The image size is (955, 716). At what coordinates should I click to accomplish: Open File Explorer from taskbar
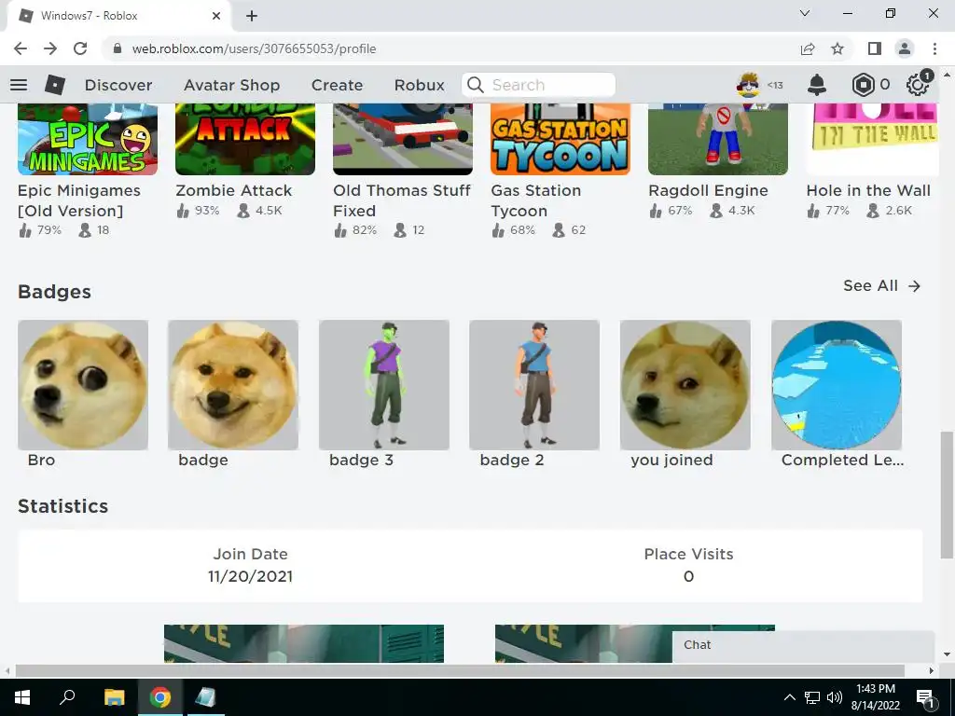(114, 697)
